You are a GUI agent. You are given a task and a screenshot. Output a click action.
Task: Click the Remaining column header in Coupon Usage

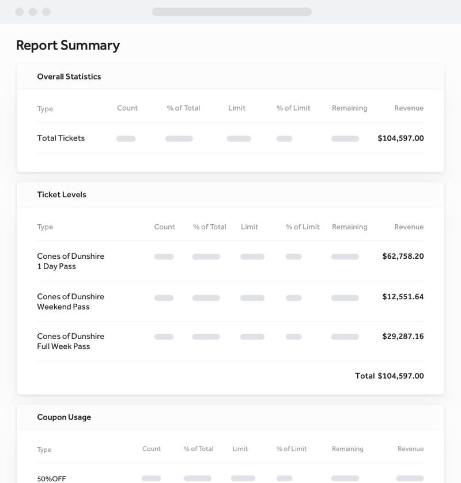click(x=349, y=448)
